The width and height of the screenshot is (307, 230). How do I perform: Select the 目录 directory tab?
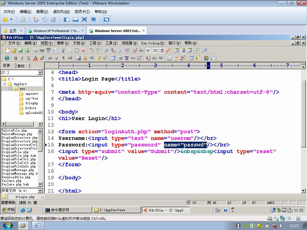pos(7,66)
